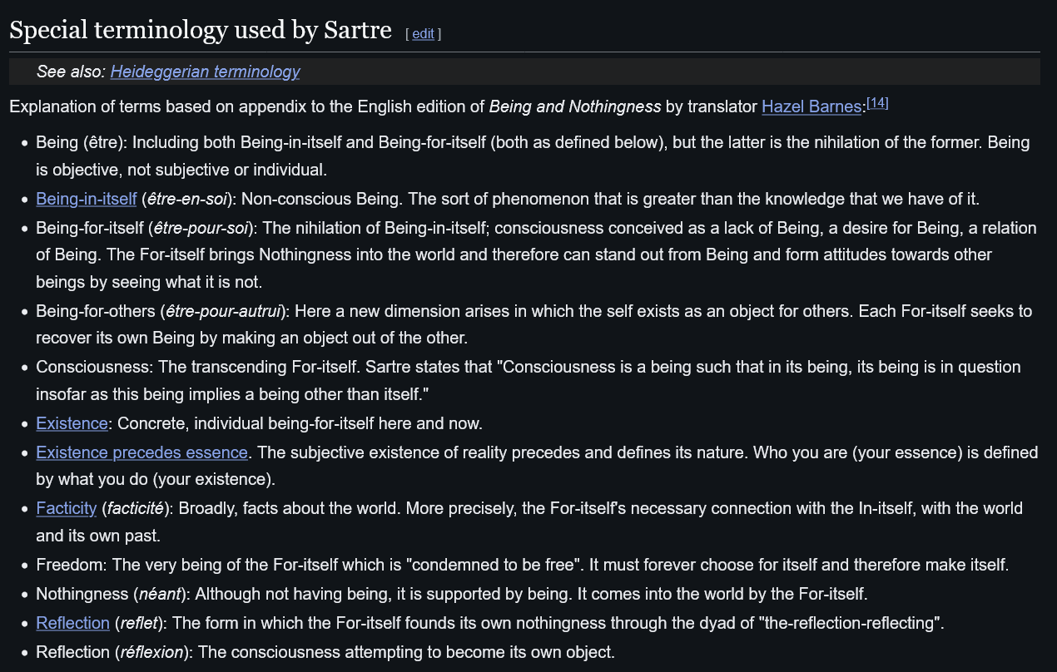Click the 'See also:' label text
Screen dimensions: 1057x672
click(71, 72)
